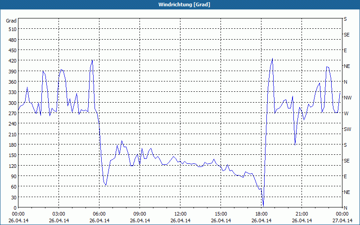The height and width of the screenshot is (225, 360).
Task: Click the '03:00' time label
Action: click(59, 214)
